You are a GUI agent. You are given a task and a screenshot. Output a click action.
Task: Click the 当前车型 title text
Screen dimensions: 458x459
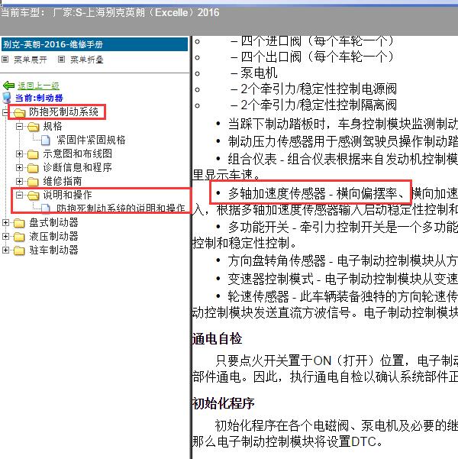(110, 12)
